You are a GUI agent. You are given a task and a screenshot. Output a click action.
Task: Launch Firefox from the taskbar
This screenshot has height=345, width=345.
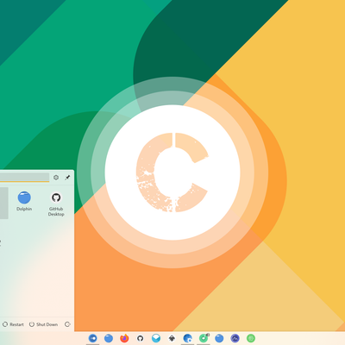(124, 338)
